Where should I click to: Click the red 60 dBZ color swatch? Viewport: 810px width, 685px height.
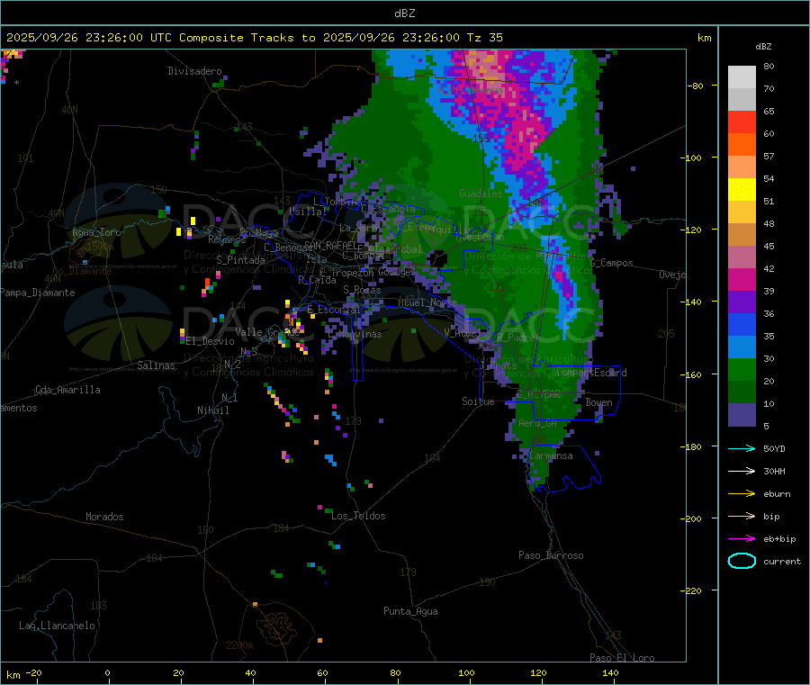[742, 122]
